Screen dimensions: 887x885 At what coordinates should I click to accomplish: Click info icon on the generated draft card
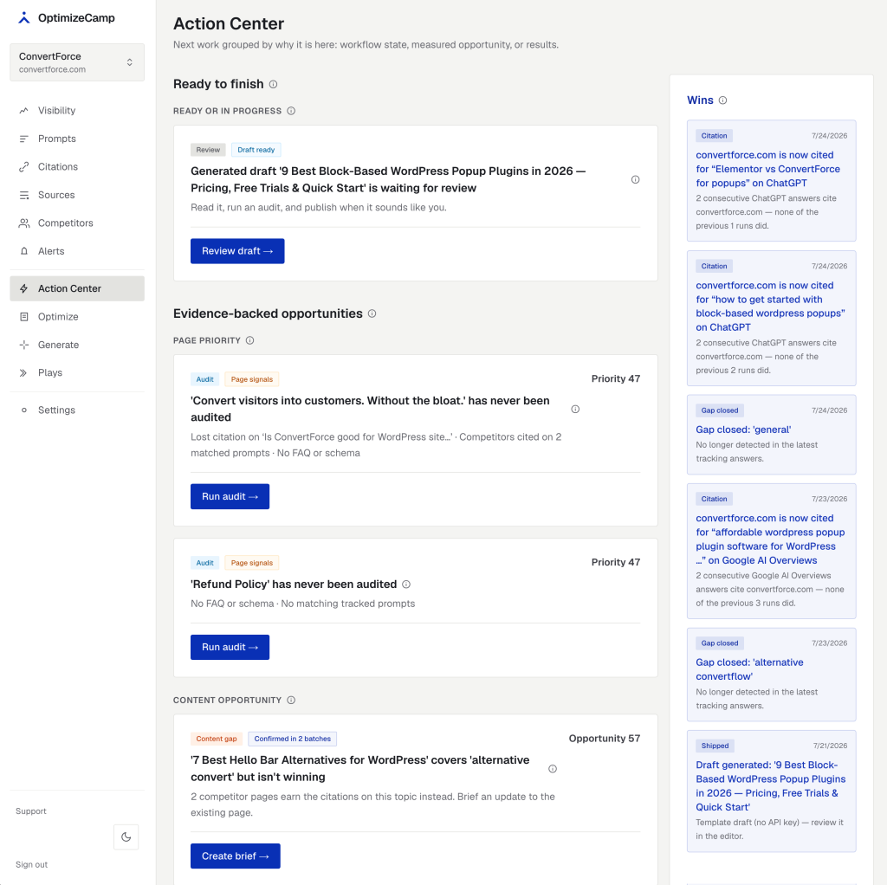(x=635, y=180)
